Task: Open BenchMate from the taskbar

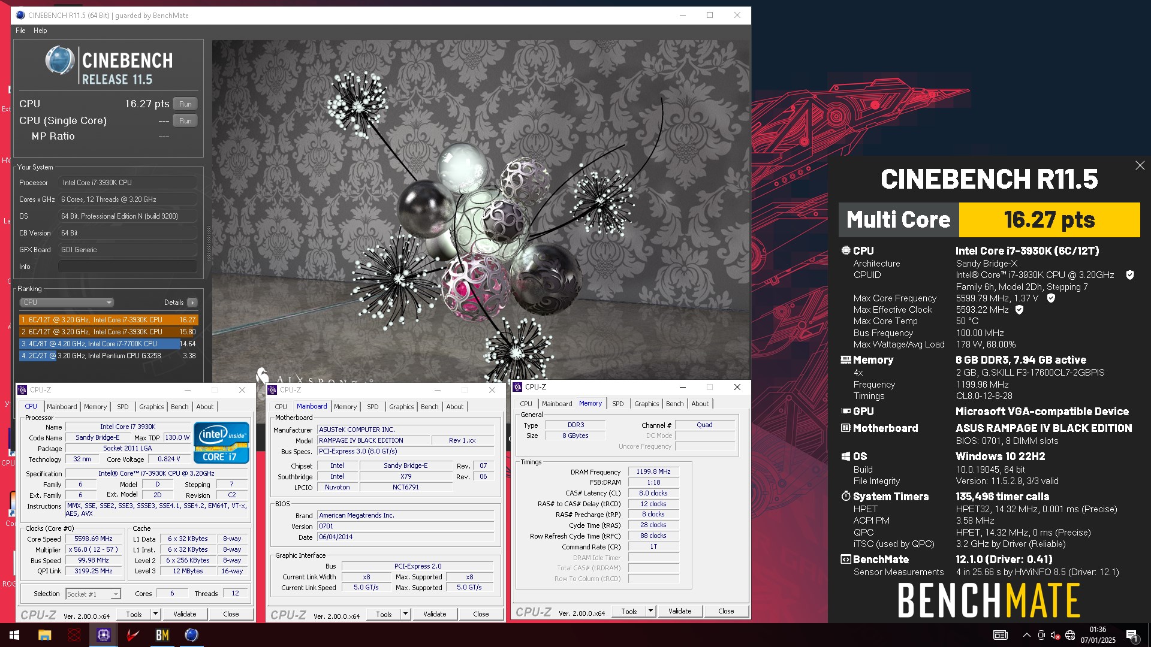Action: (162, 635)
